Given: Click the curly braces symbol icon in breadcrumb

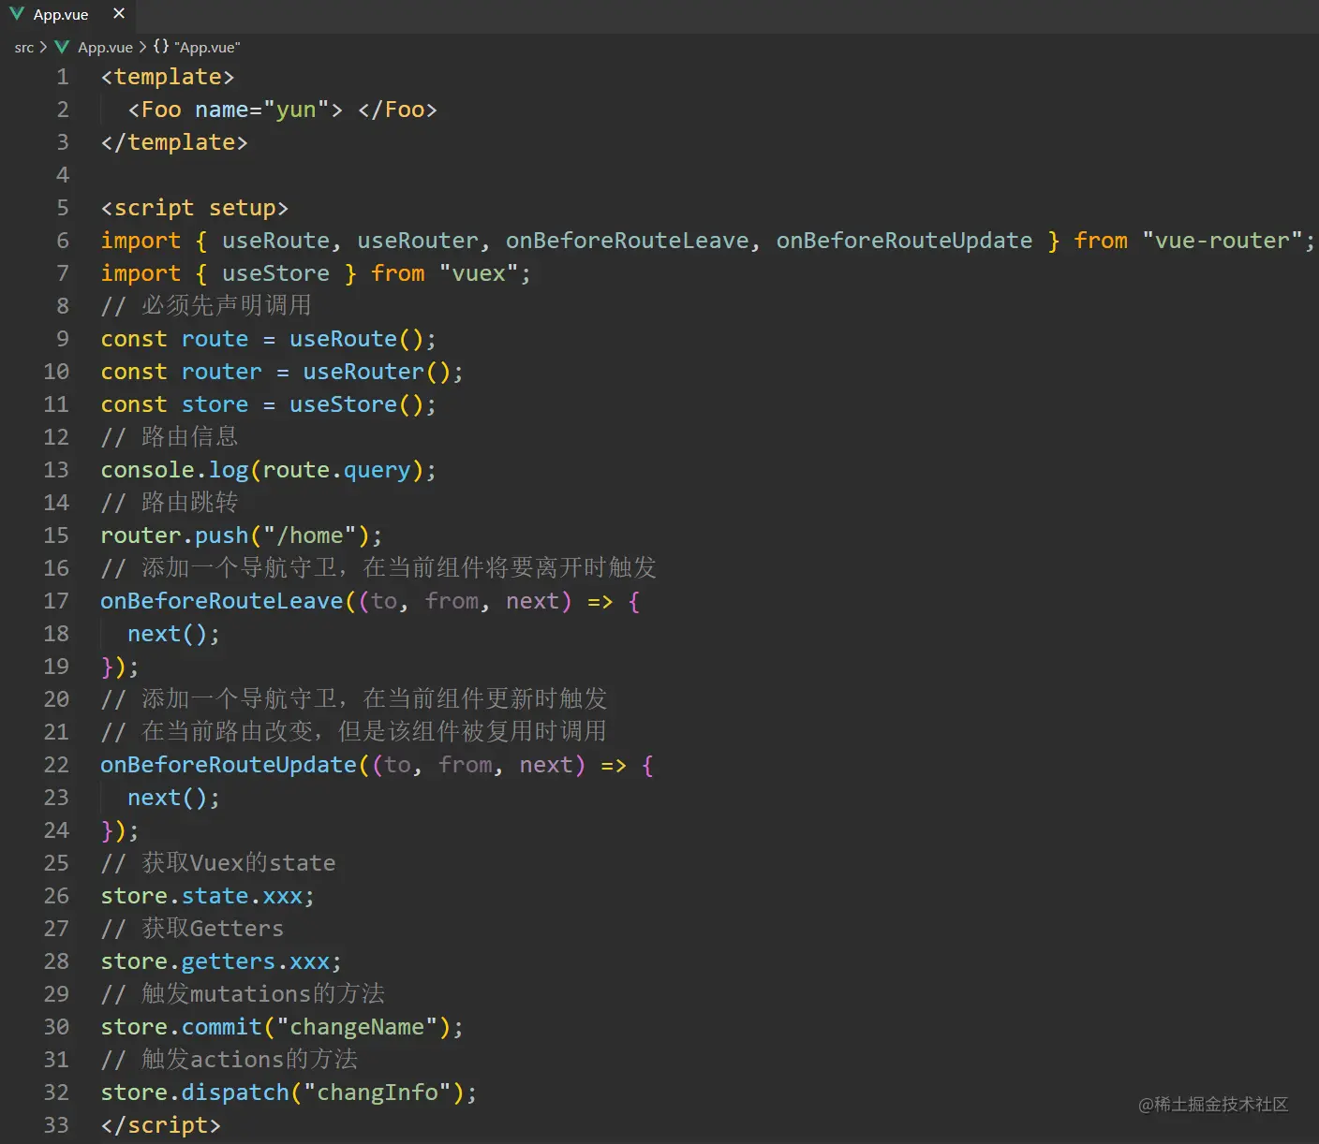Looking at the screenshot, I should (x=161, y=46).
